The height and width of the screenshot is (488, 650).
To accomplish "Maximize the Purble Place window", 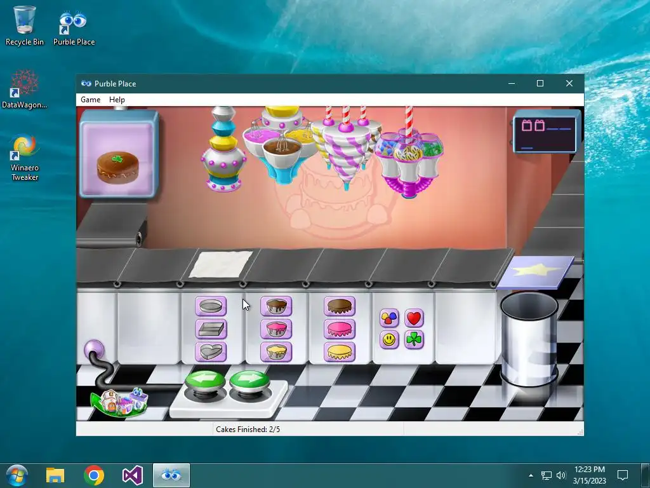I will [x=540, y=83].
